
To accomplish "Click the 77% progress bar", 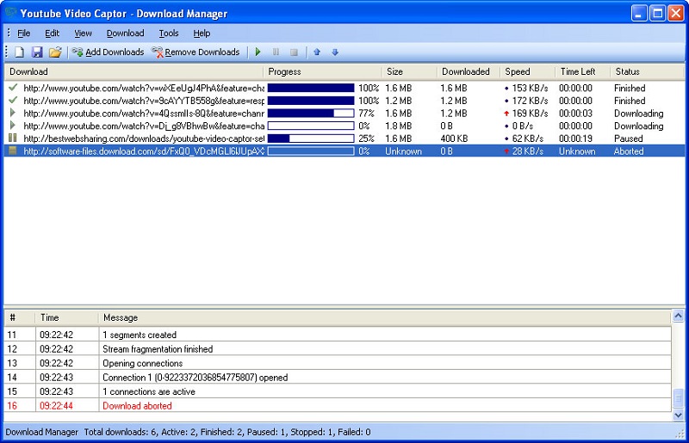I will 311,114.
